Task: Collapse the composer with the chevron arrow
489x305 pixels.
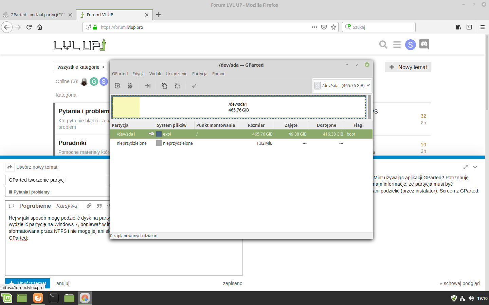Action: tap(475, 167)
